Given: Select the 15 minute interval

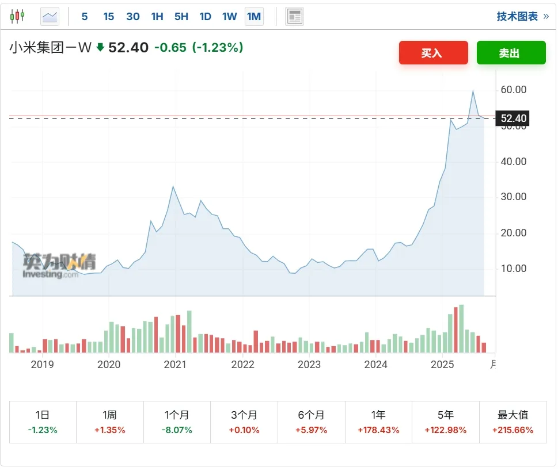Looking at the screenshot, I should (x=109, y=17).
